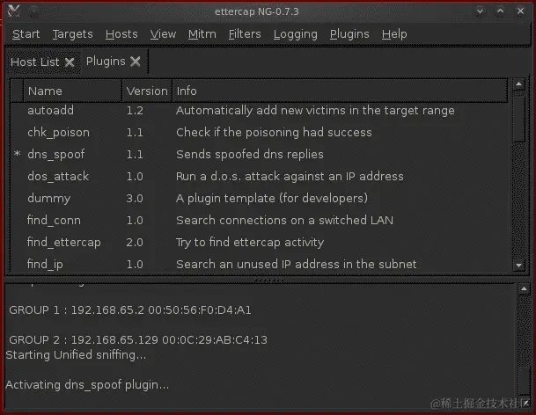Screen dimensions: 536x415
Task: Select the autoadd plugin row
Action: pos(259,110)
